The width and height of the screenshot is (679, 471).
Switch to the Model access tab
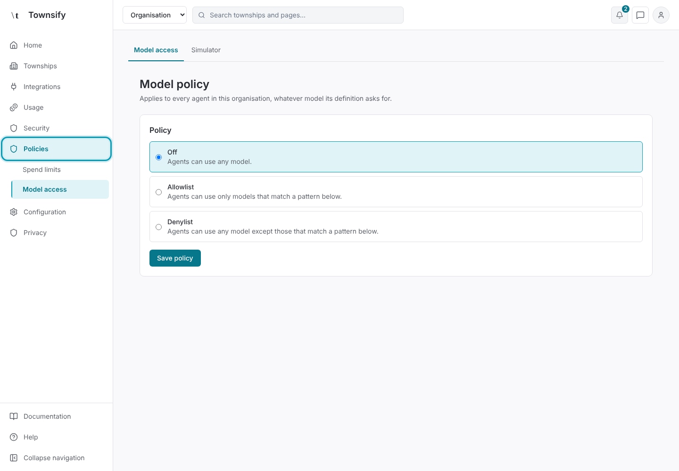(x=156, y=50)
